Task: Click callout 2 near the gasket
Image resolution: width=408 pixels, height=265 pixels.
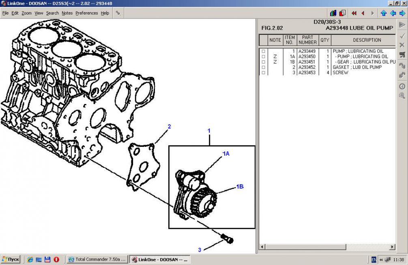Action: 170,127
